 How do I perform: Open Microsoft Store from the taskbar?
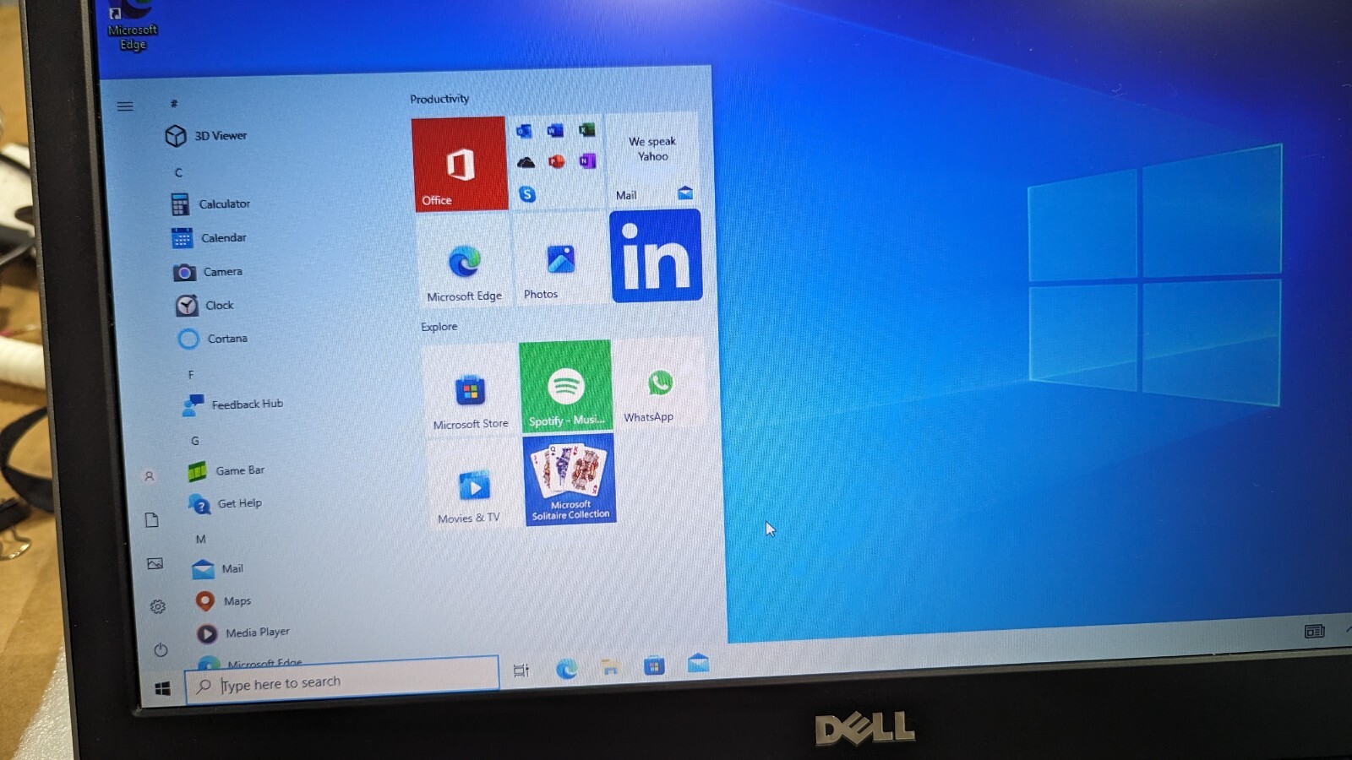click(x=654, y=666)
